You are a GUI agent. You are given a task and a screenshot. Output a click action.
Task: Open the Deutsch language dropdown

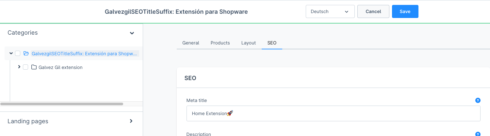[x=330, y=11]
